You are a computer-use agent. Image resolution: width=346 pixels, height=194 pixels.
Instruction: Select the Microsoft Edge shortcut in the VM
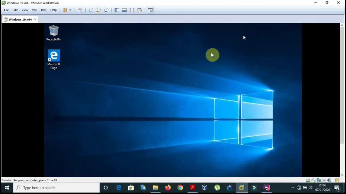(x=54, y=59)
